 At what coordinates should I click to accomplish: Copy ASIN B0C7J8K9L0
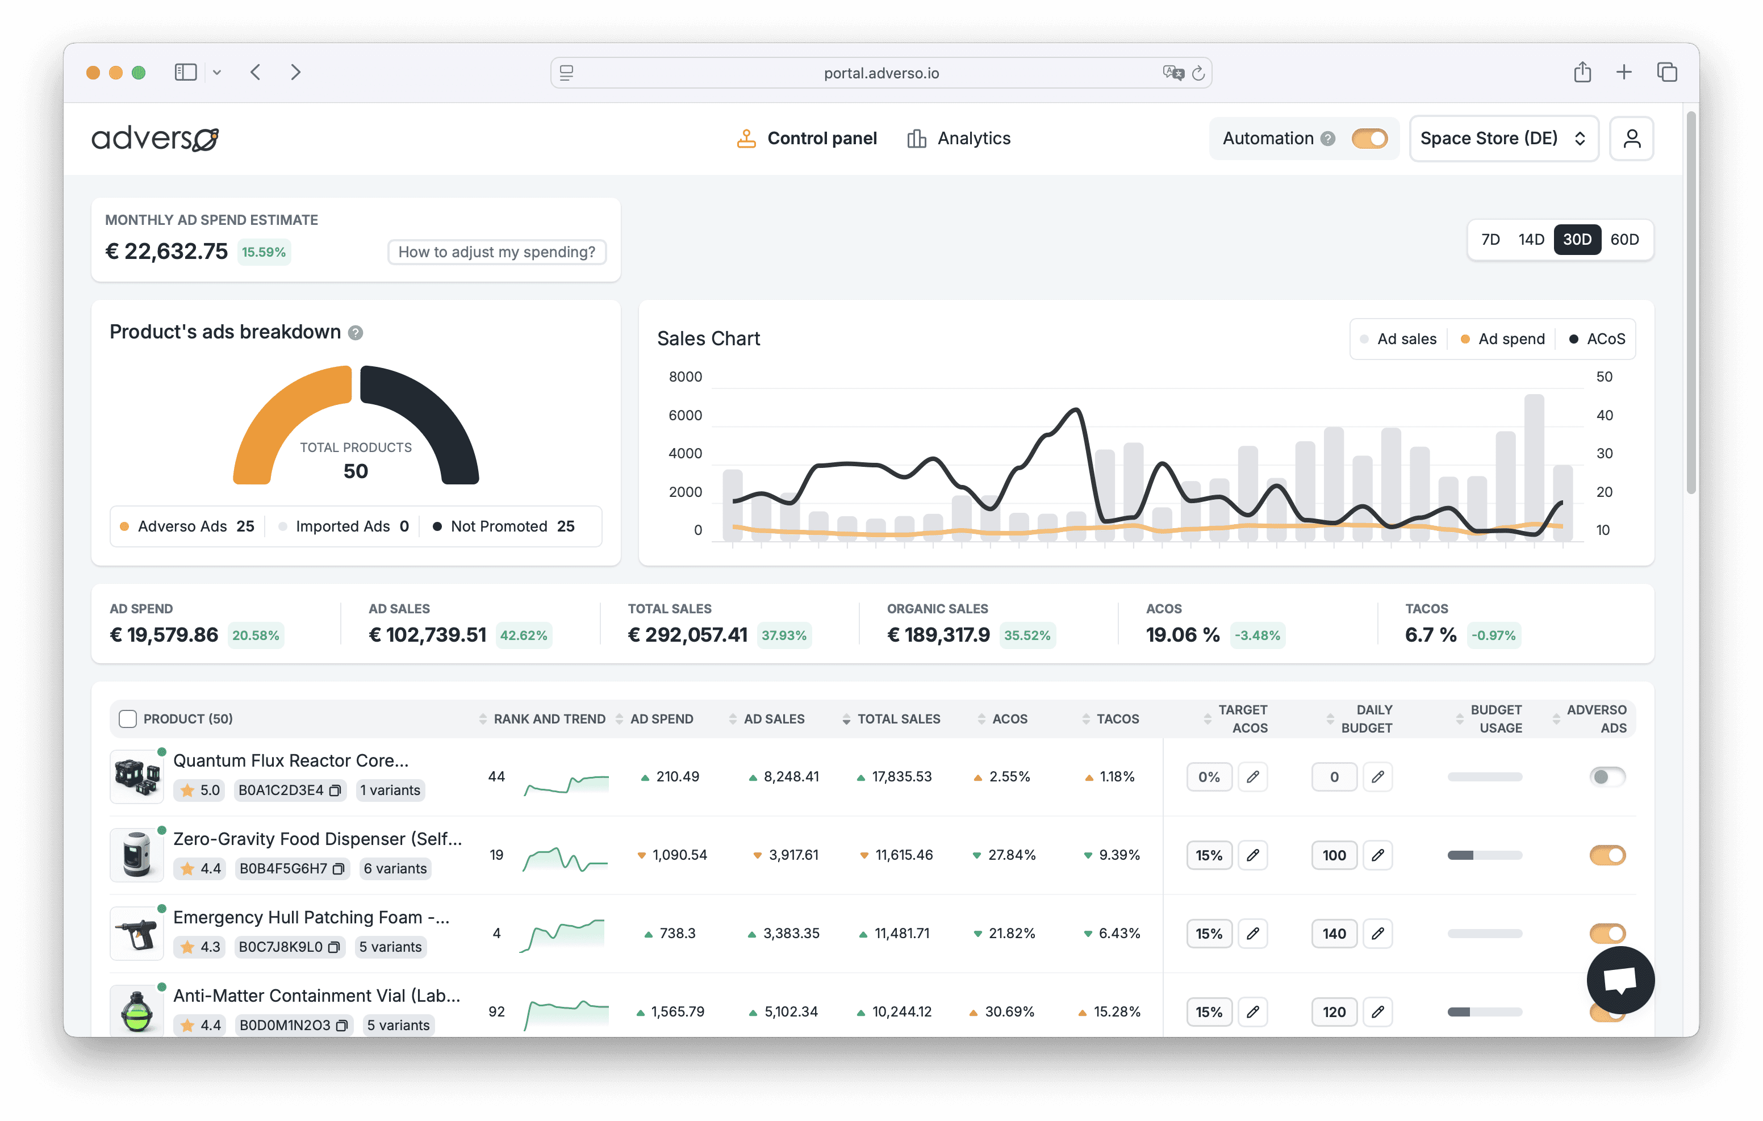[334, 947]
